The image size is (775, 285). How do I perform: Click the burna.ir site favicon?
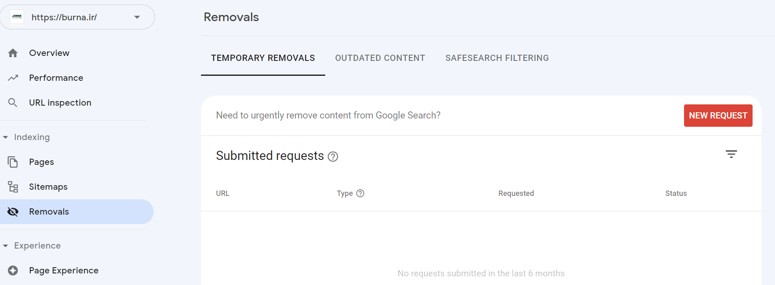point(17,17)
